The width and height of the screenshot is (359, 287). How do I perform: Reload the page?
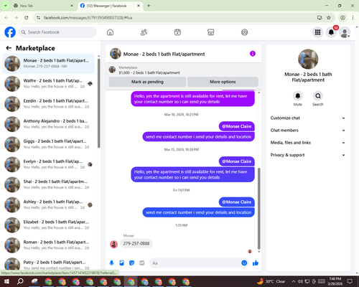tap(27, 18)
